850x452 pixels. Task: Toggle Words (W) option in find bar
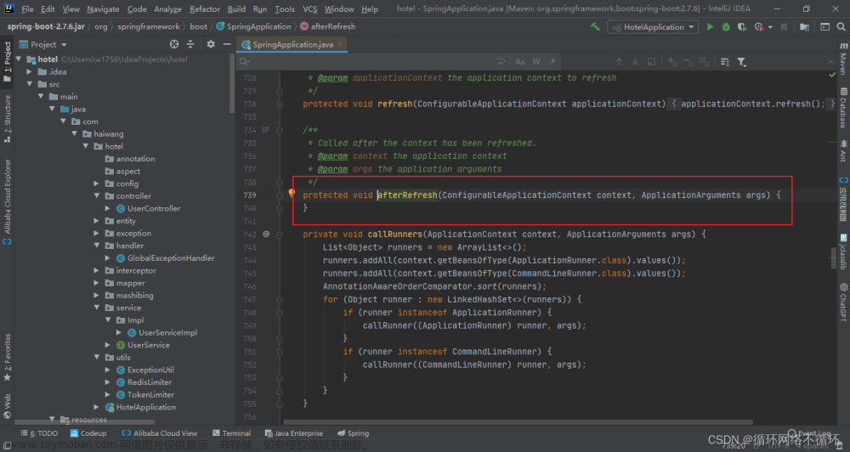pyautogui.click(x=536, y=62)
